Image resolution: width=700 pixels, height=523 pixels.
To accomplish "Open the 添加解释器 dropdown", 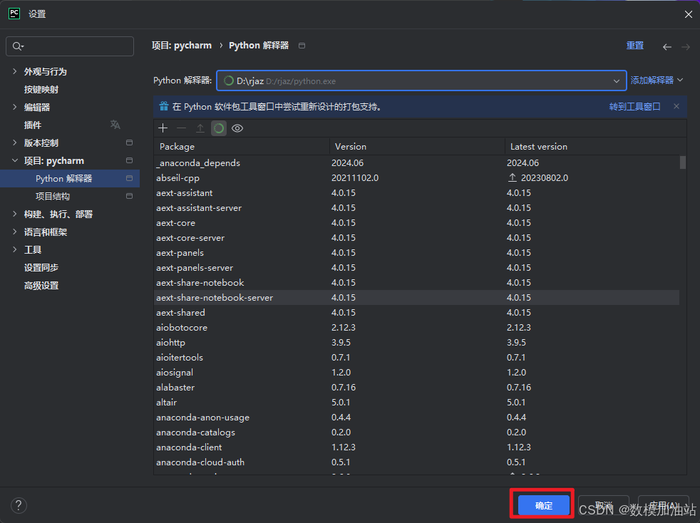I will pyautogui.click(x=657, y=81).
